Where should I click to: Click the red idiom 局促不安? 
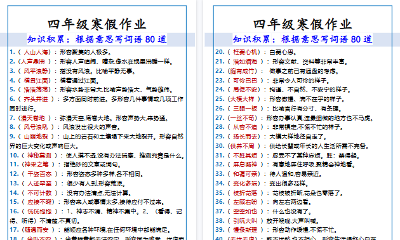pyautogui.click(x=245, y=90)
